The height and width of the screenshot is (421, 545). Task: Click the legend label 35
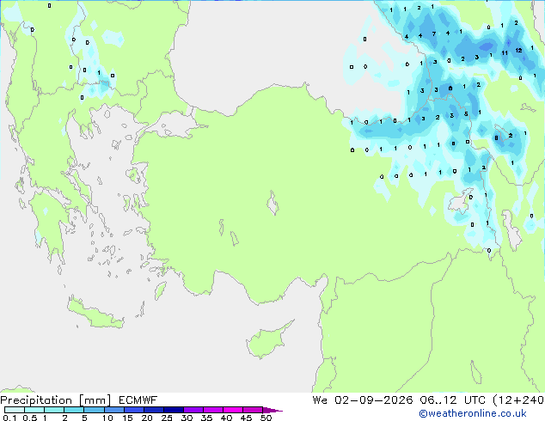206,418
